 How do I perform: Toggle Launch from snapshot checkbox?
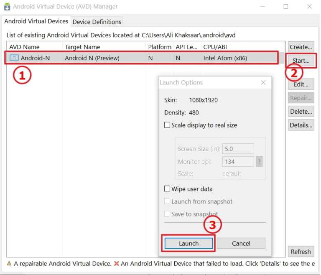167,201
